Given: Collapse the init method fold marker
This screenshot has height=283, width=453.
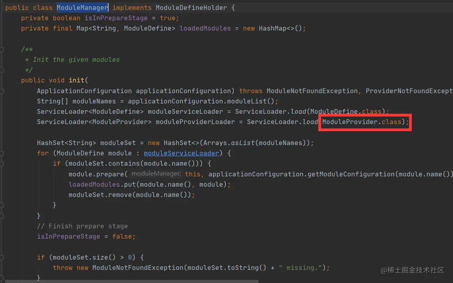Looking at the screenshot, I should [x=2, y=91].
